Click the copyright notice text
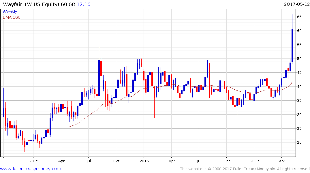Viewport: 310px width, 173px height. 245,169
